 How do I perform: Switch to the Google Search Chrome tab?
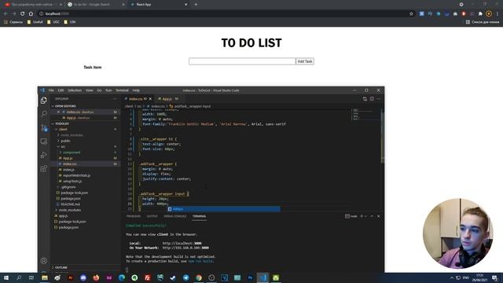tap(96, 5)
